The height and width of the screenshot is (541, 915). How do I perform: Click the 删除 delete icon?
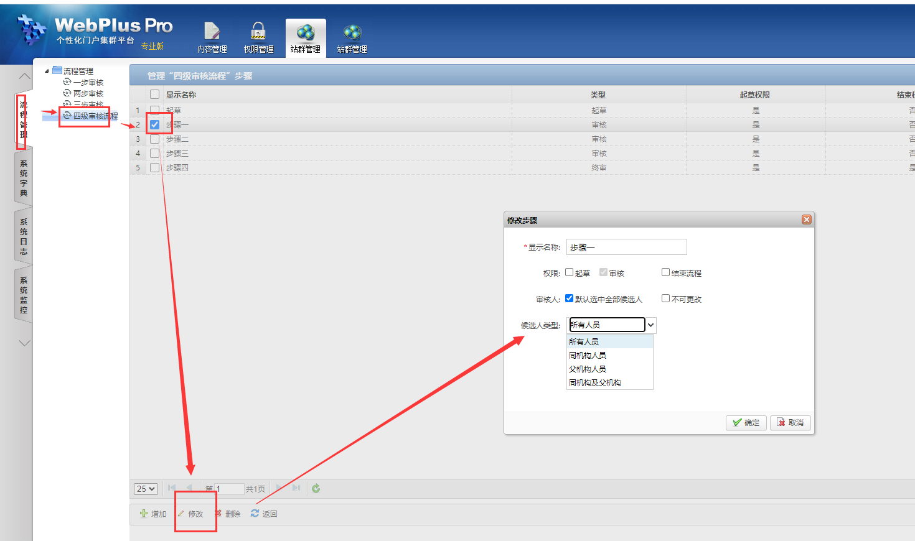coord(218,514)
